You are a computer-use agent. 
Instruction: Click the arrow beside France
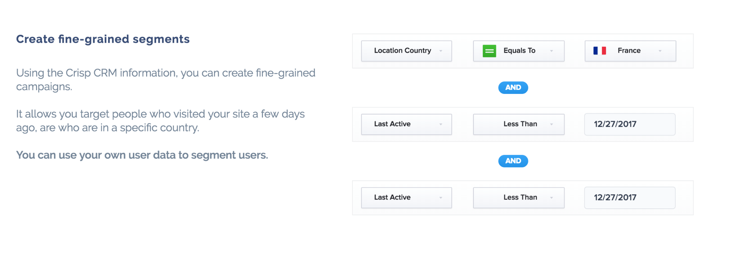[x=660, y=51]
